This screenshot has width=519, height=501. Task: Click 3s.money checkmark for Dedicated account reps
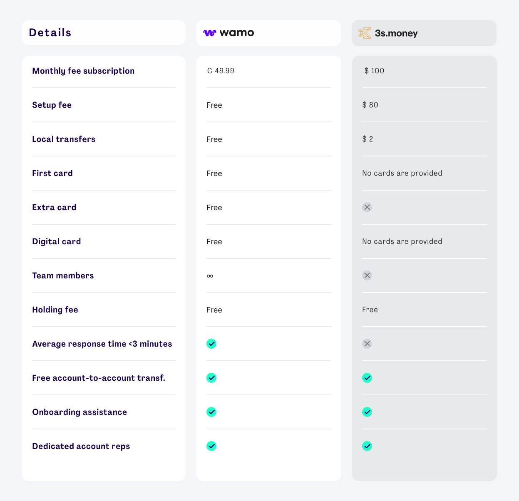tap(367, 446)
